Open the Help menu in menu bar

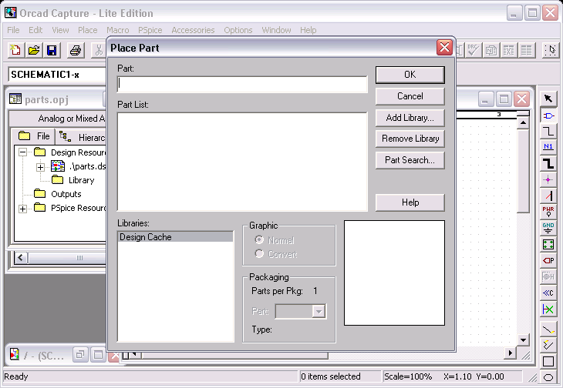click(x=308, y=30)
